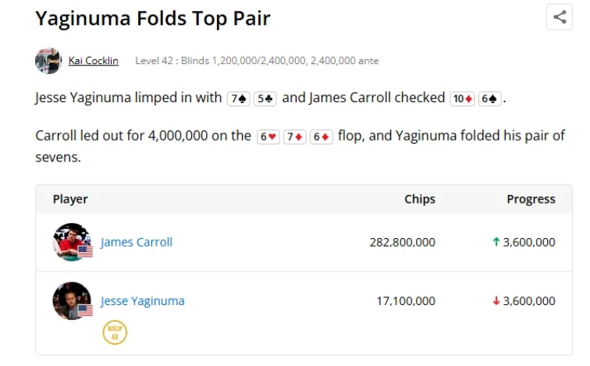Screen dimensions: 590x366
Task: Click the red down arrow progress indicator
Action: click(496, 300)
